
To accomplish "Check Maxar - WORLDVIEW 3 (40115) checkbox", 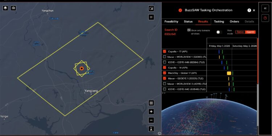I will tap(165, 84).
